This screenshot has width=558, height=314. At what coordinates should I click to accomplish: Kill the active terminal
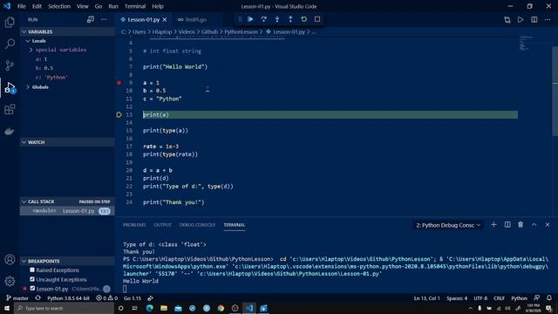[521, 225]
